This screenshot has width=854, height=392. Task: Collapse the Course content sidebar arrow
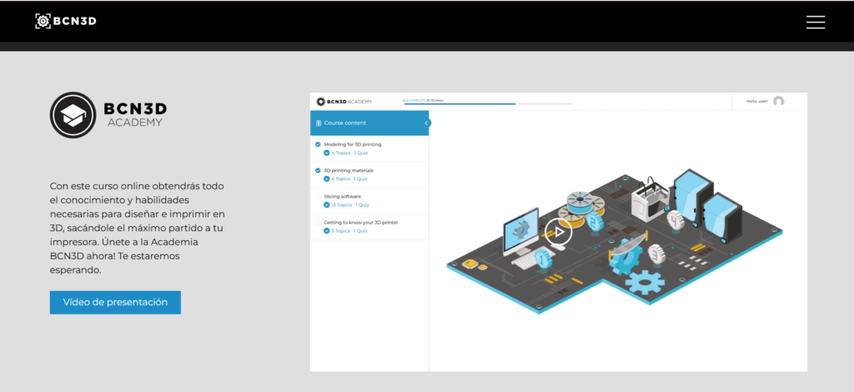pos(427,123)
